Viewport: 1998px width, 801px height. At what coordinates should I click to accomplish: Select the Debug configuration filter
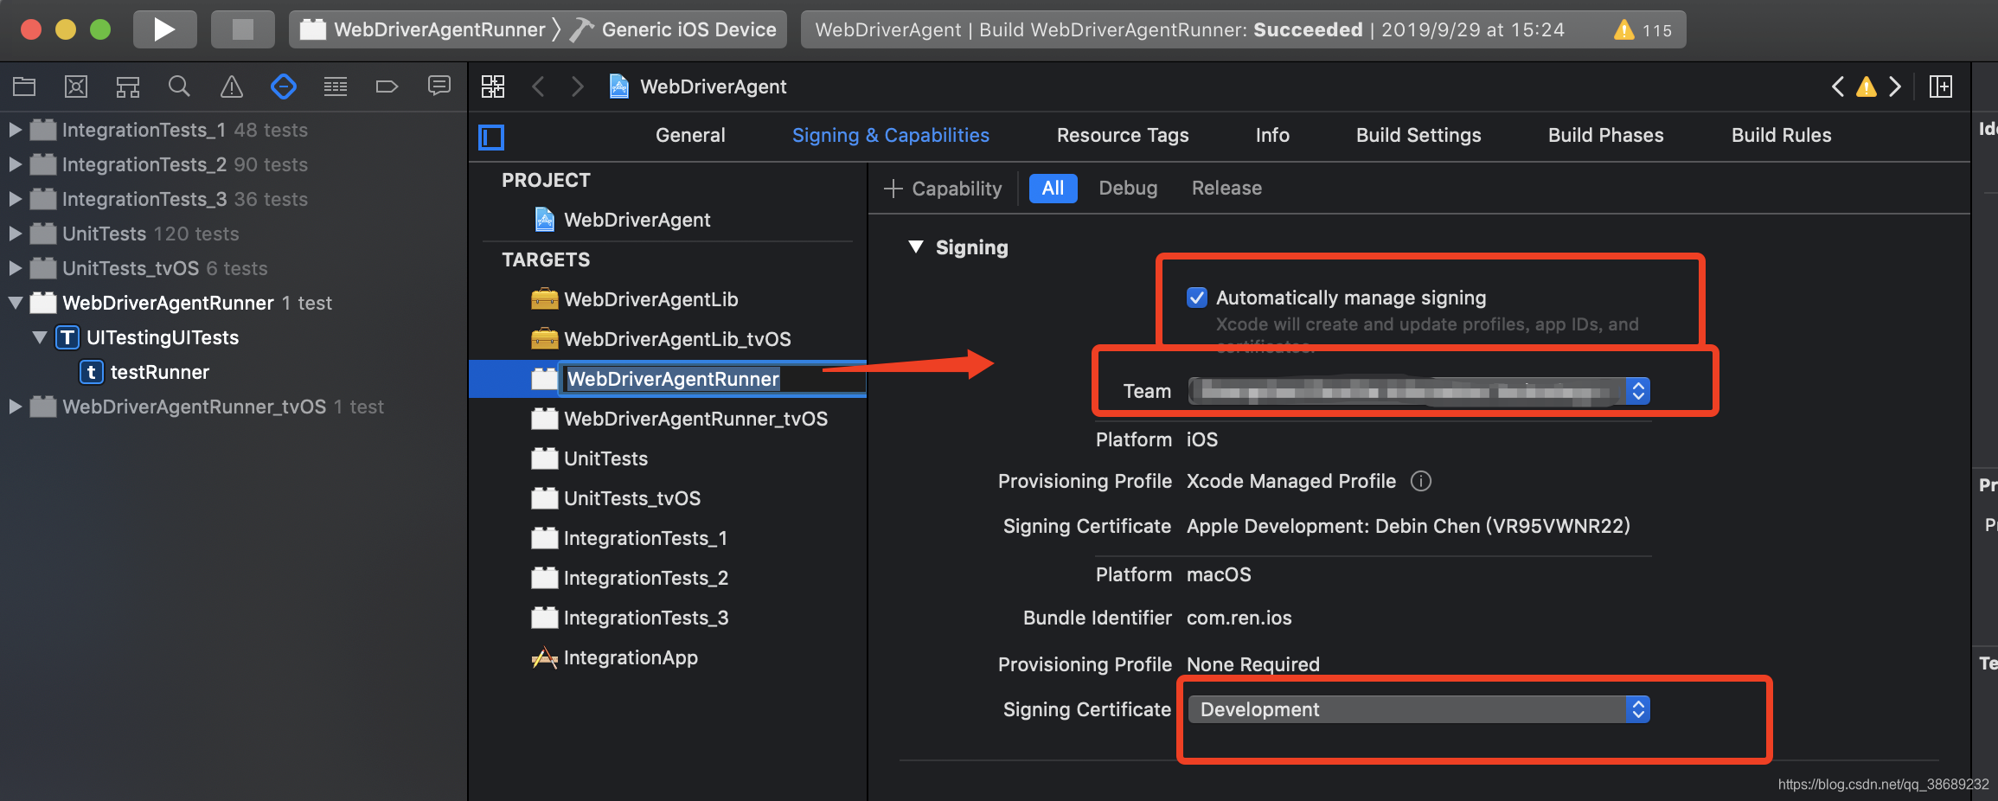coord(1128,189)
